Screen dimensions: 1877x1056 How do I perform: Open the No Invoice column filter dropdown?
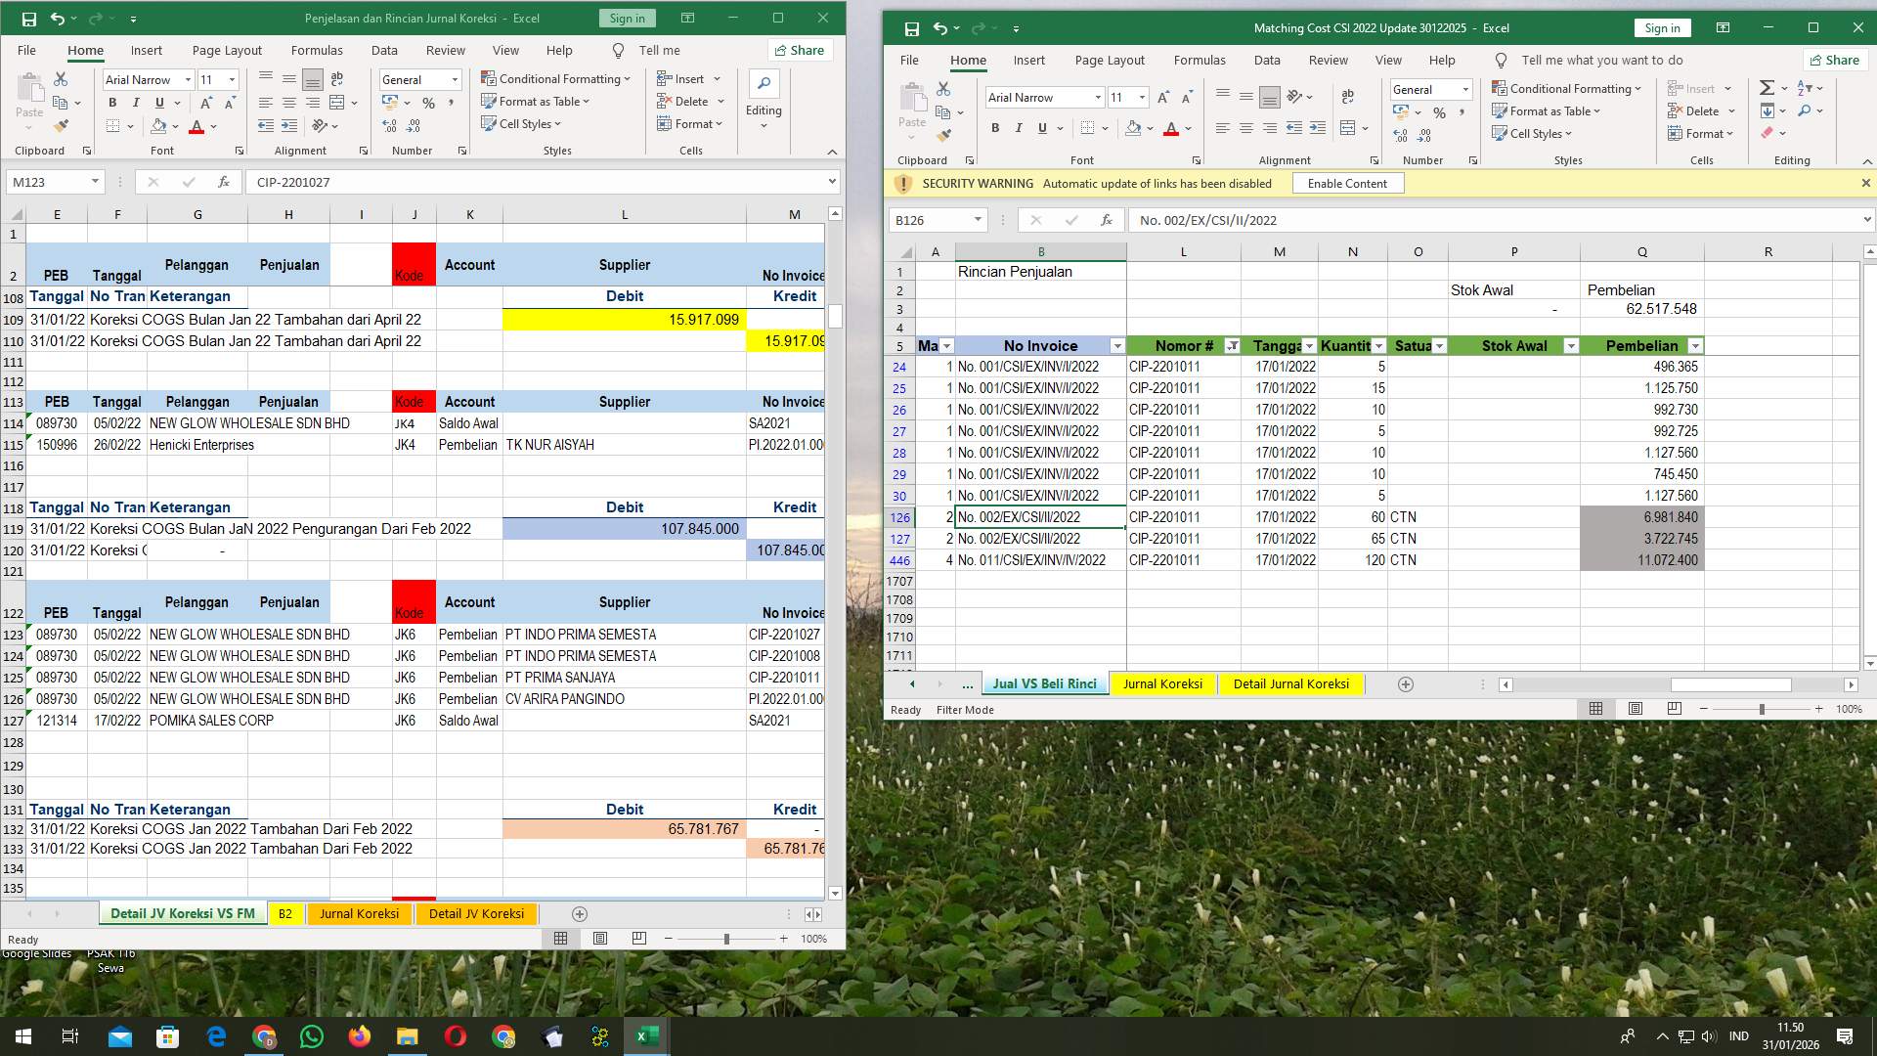tap(1117, 346)
